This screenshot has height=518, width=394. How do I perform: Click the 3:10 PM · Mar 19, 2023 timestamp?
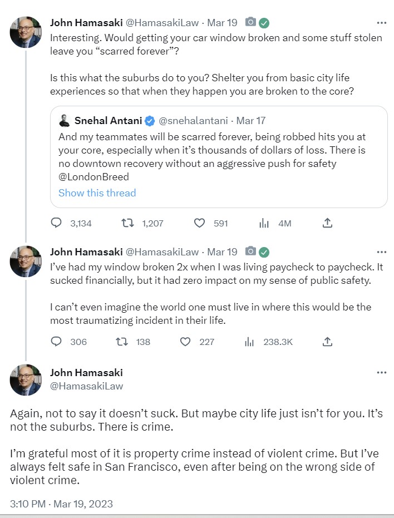(x=61, y=504)
